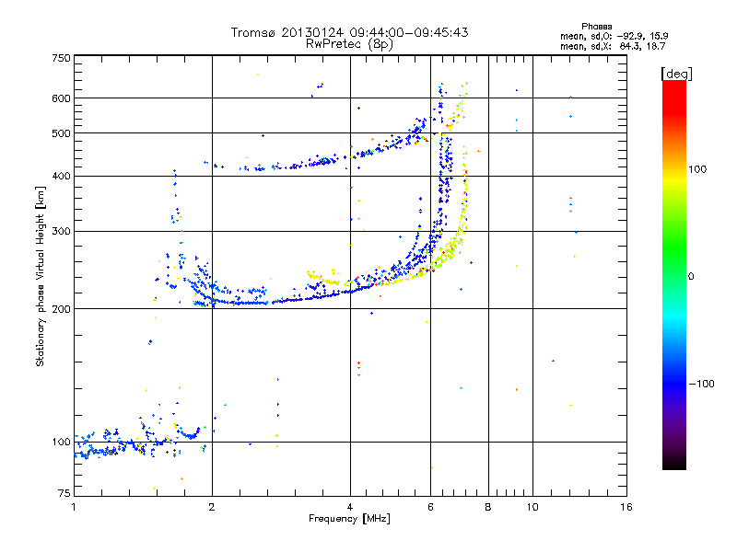This screenshot has height=552, width=737.
Task: Click the 'Stationary phase Virtual Height [km]' axis label
Action: click(41, 276)
